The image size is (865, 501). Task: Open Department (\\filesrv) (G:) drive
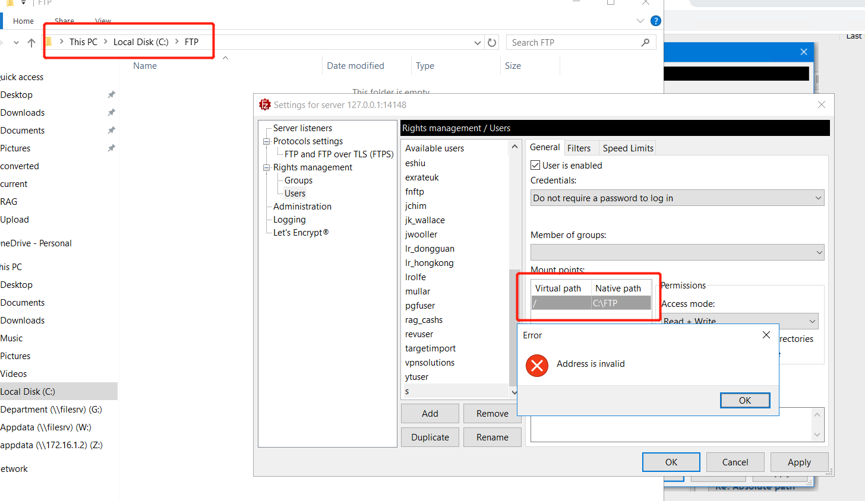pos(51,410)
